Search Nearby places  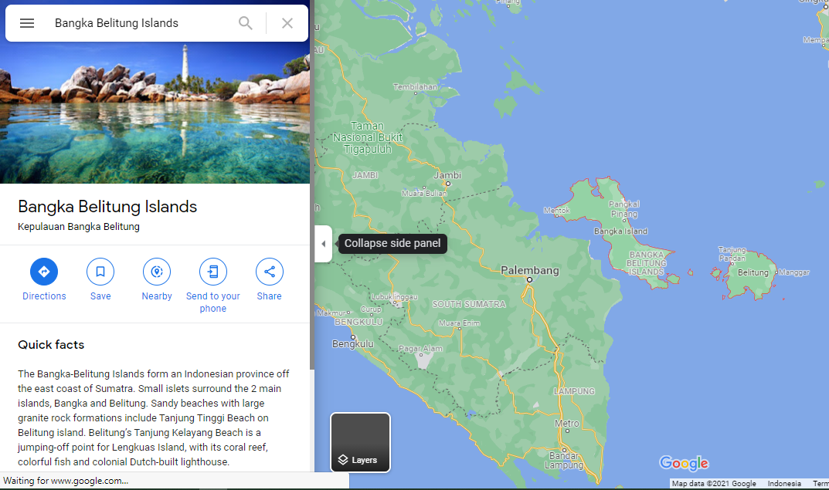pos(157,280)
